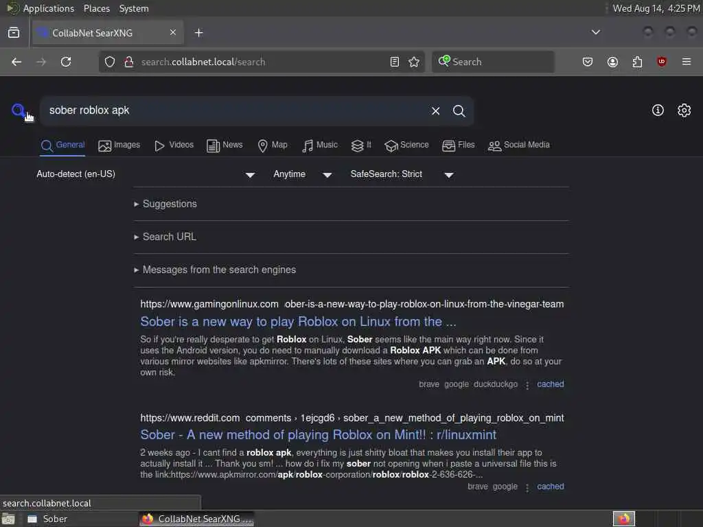Viewport: 703px width, 527px height.
Task: Select the General search category tab
Action: [62, 145]
